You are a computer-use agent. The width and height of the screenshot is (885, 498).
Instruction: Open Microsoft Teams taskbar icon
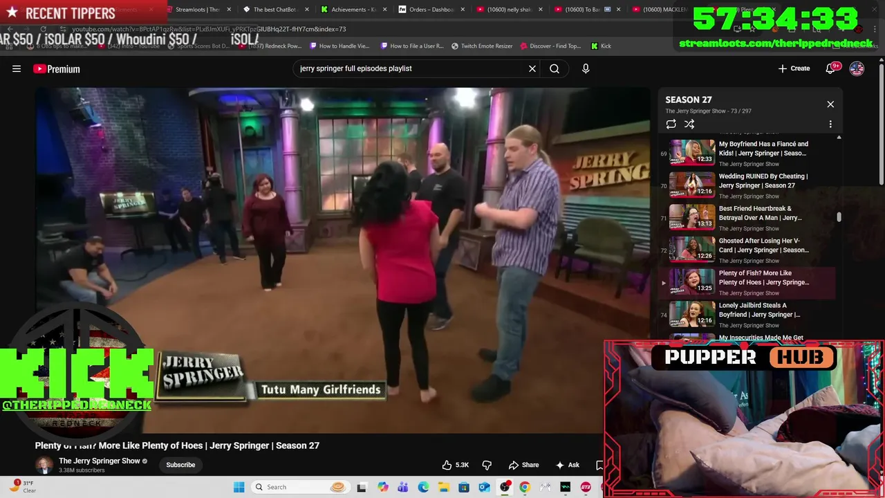click(402, 487)
